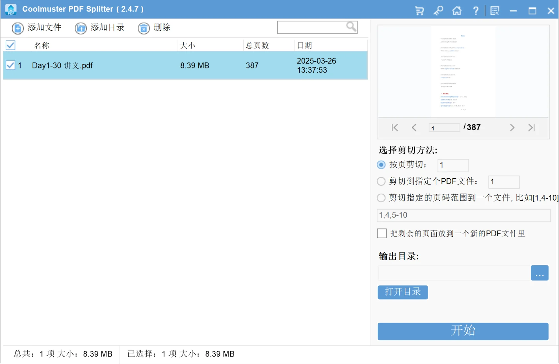559x364 pixels.
Task: Sort by the 大小 column header
Action: [188, 45]
